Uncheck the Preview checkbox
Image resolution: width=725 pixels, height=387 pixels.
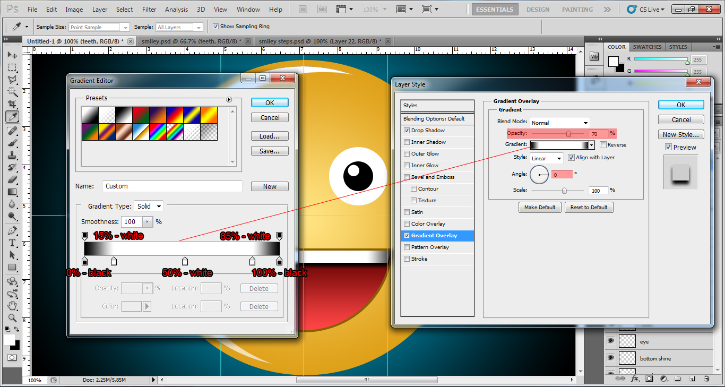pos(668,148)
